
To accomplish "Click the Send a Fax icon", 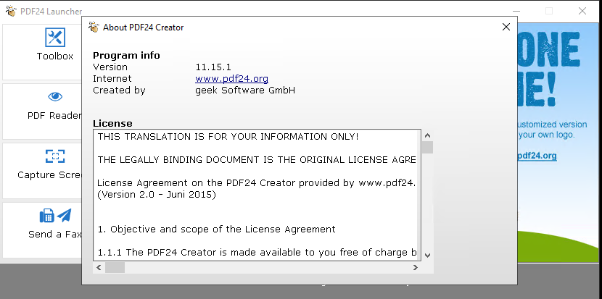I will click(55, 216).
